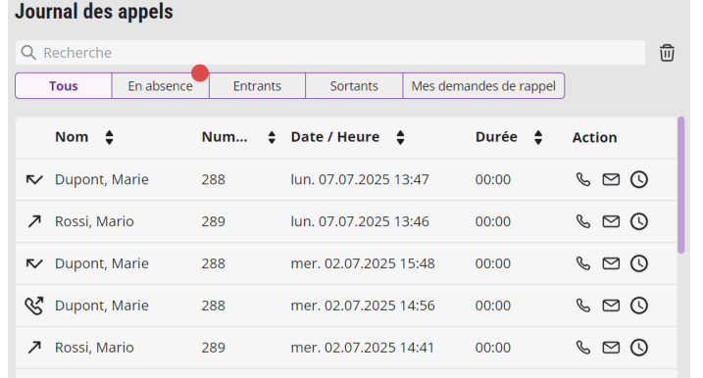Email Rossi, Mario from the 14:41 call row
Image resolution: width=703 pixels, height=378 pixels.
[611, 347]
